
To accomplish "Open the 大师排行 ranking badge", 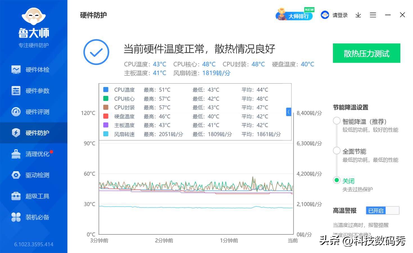I will (294, 15).
